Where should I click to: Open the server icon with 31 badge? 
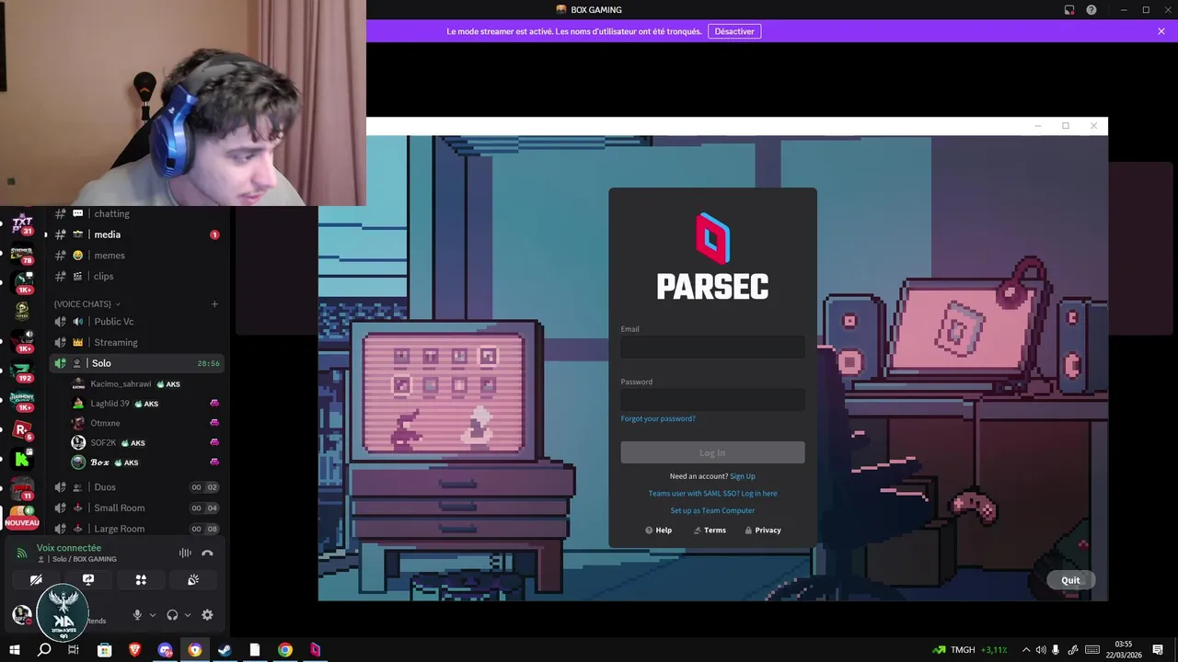[22, 223]
